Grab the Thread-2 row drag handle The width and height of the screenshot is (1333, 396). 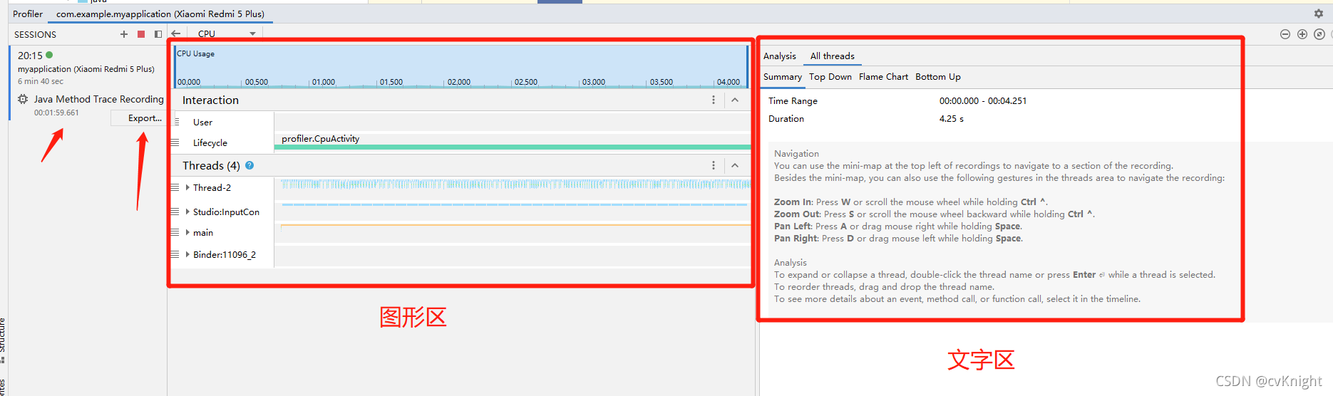coord(175,187)
